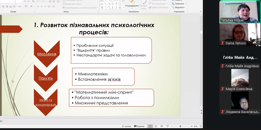Click the fit slide to window icon

pos(200,126)
